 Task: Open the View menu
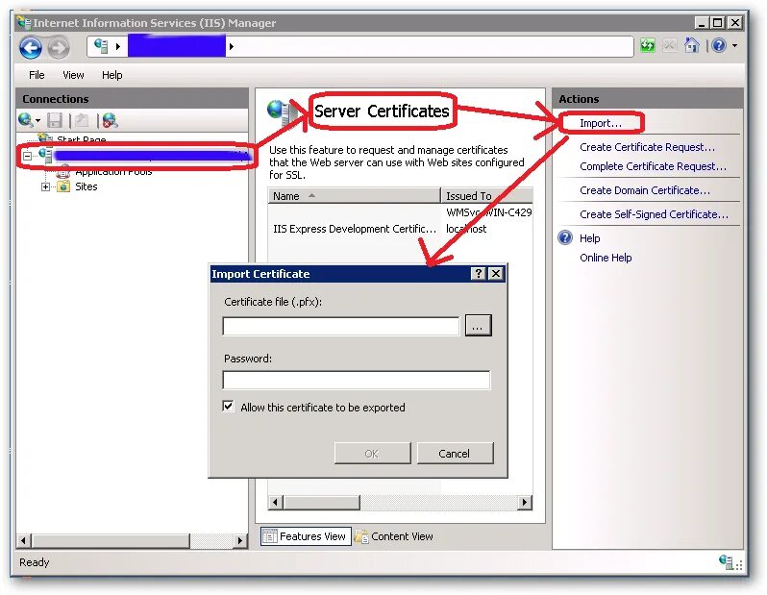(73, 75)
